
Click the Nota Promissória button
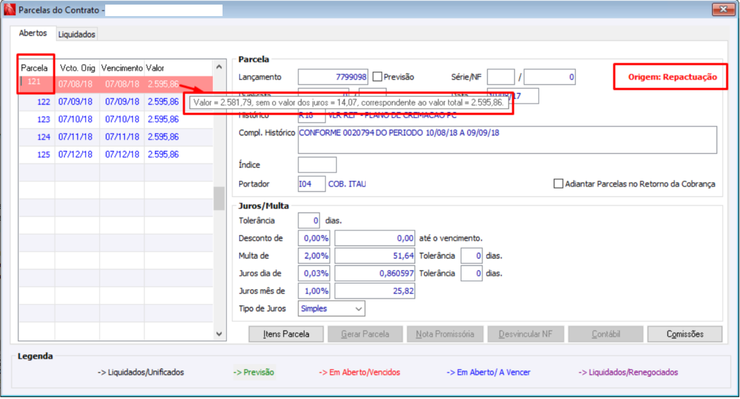445,334
